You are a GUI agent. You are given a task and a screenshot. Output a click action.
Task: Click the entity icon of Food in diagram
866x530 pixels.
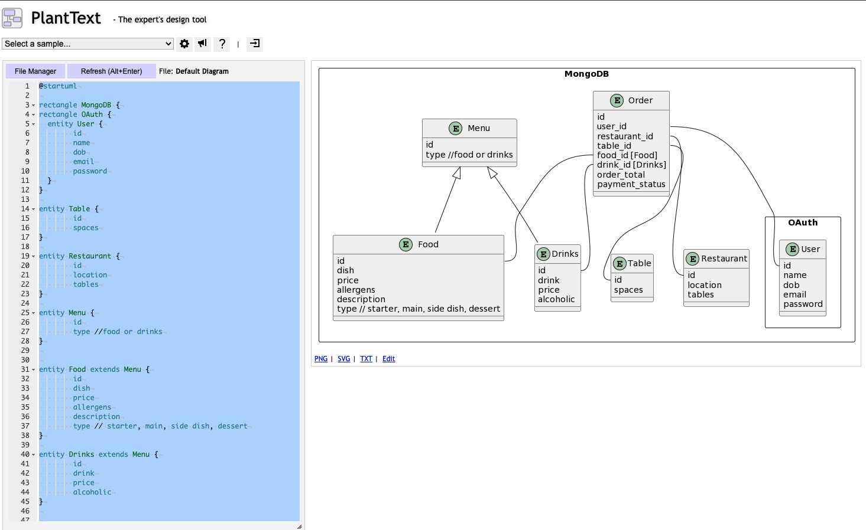click(406, 244)
